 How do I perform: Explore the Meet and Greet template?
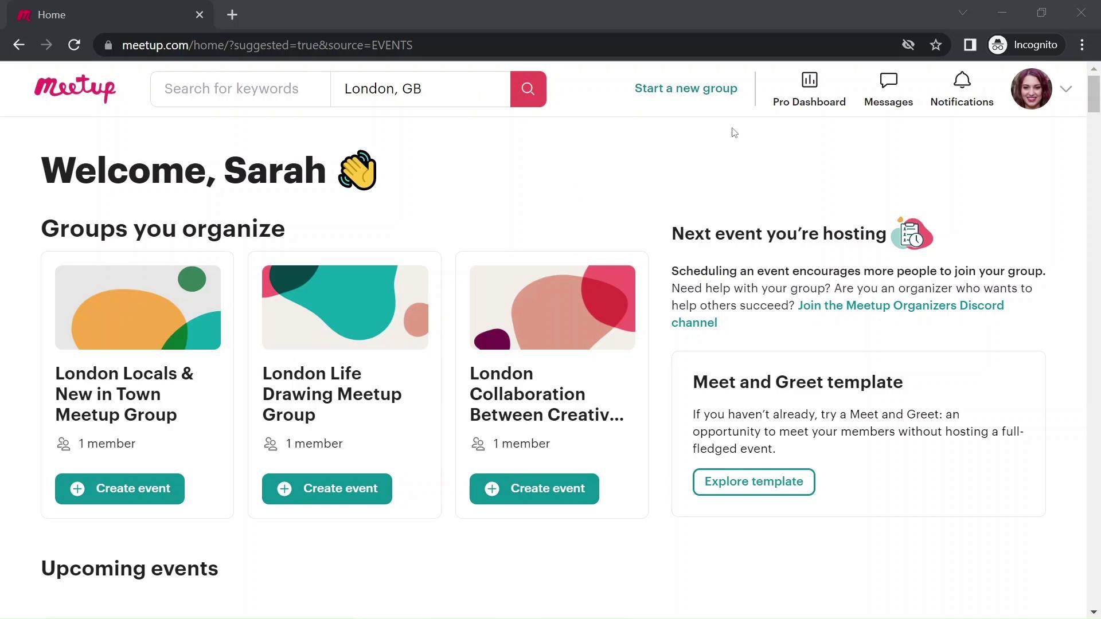point(754,481)
